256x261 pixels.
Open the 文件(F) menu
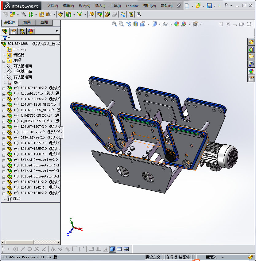click(52, 6)
